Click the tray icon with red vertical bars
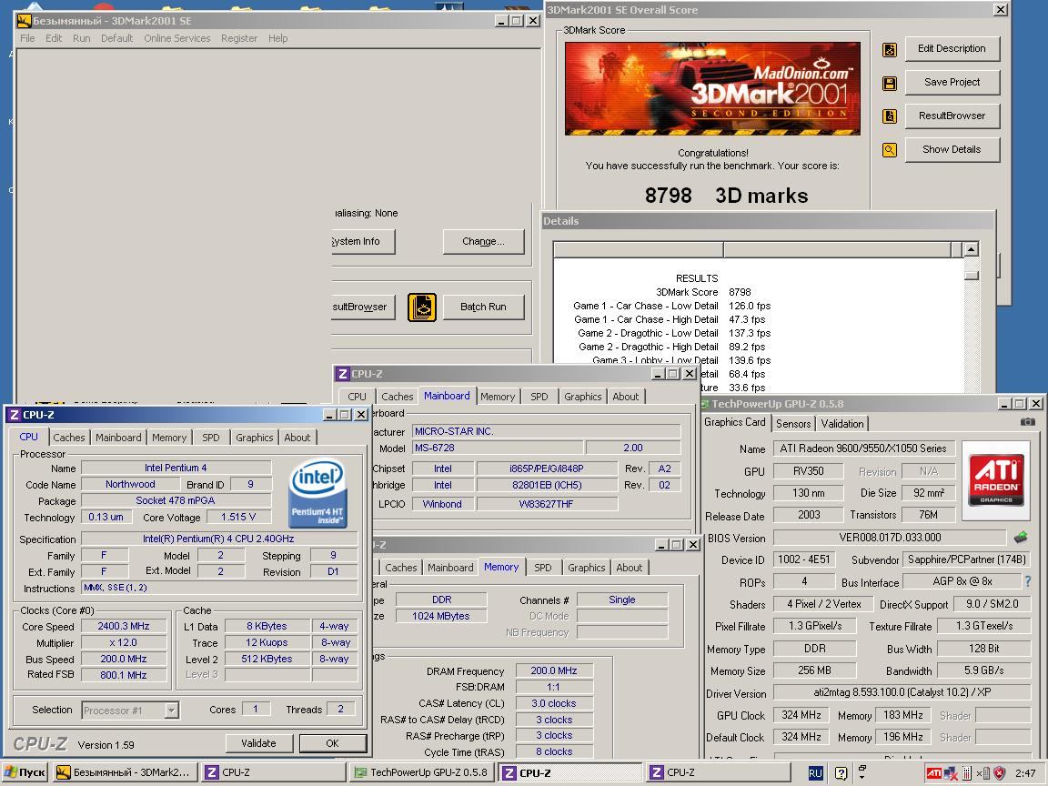1048x786 pixels. (x=966, y=773)
